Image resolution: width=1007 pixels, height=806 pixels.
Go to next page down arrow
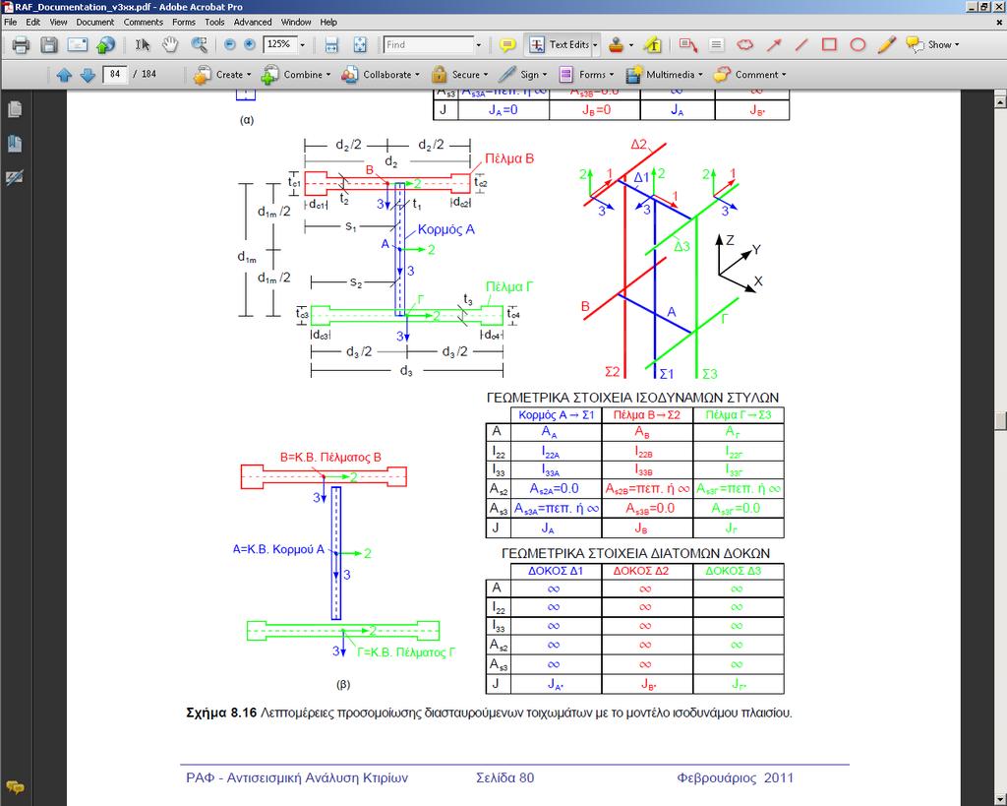(x=88, y=75)
